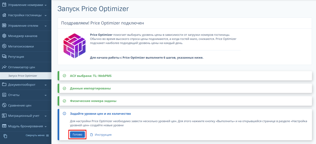Expand the Документооборот menu arrow
This screenshot has width=316, height=144.
click(46, 85)
